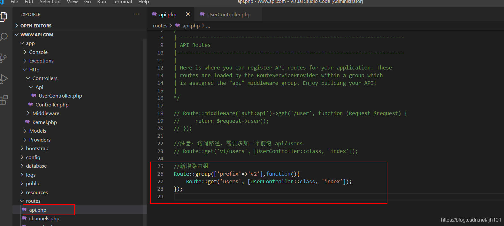Click PHP file icon beside channels.php in tree
This screenshot has width=504, height=226.
(x=24, y=218)
